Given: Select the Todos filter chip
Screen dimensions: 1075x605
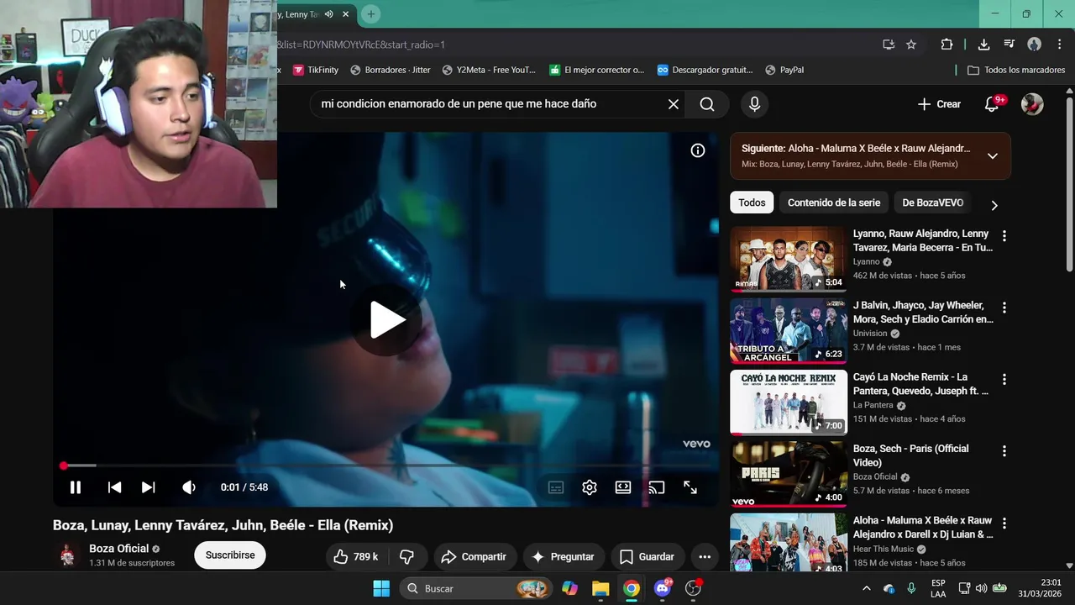Looking at the screenshot, I should pyautogui.click(x=752, y=203).
